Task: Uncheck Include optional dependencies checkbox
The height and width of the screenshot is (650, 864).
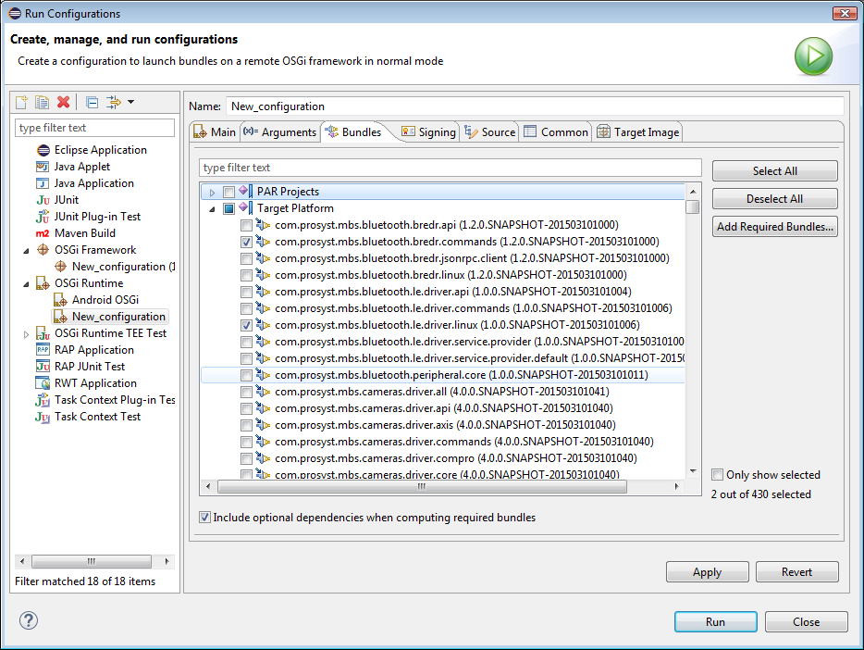Action: point(205,518)
